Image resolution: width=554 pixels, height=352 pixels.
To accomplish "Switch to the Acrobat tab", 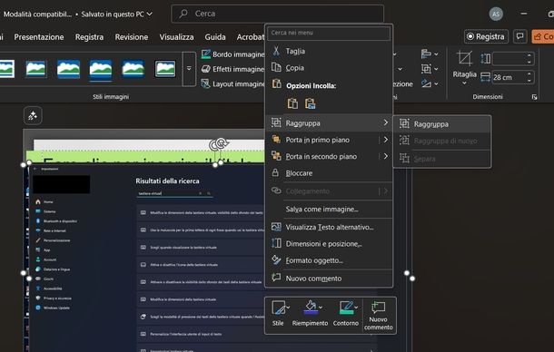I will tap(251, 37).
